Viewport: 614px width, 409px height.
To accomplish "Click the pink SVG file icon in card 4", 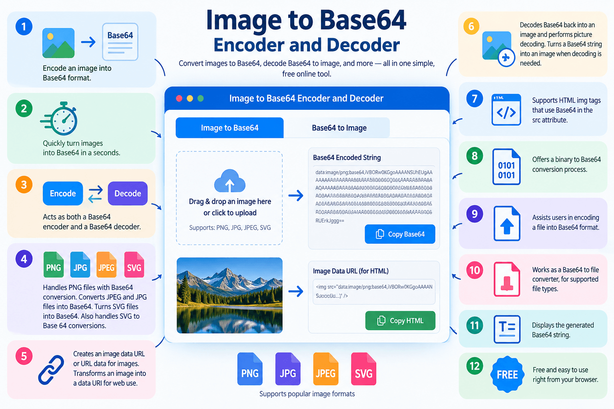I will point(134,264).
